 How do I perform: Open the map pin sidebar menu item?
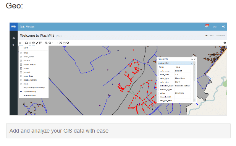point(13,45)
